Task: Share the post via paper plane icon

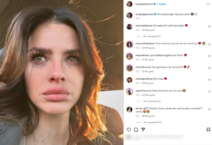Action: click(x=143, y=129)
